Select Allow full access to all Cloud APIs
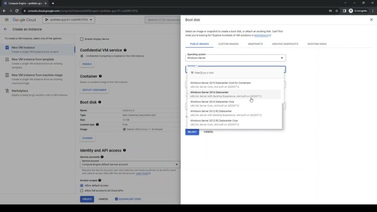 tap(82, 190)
